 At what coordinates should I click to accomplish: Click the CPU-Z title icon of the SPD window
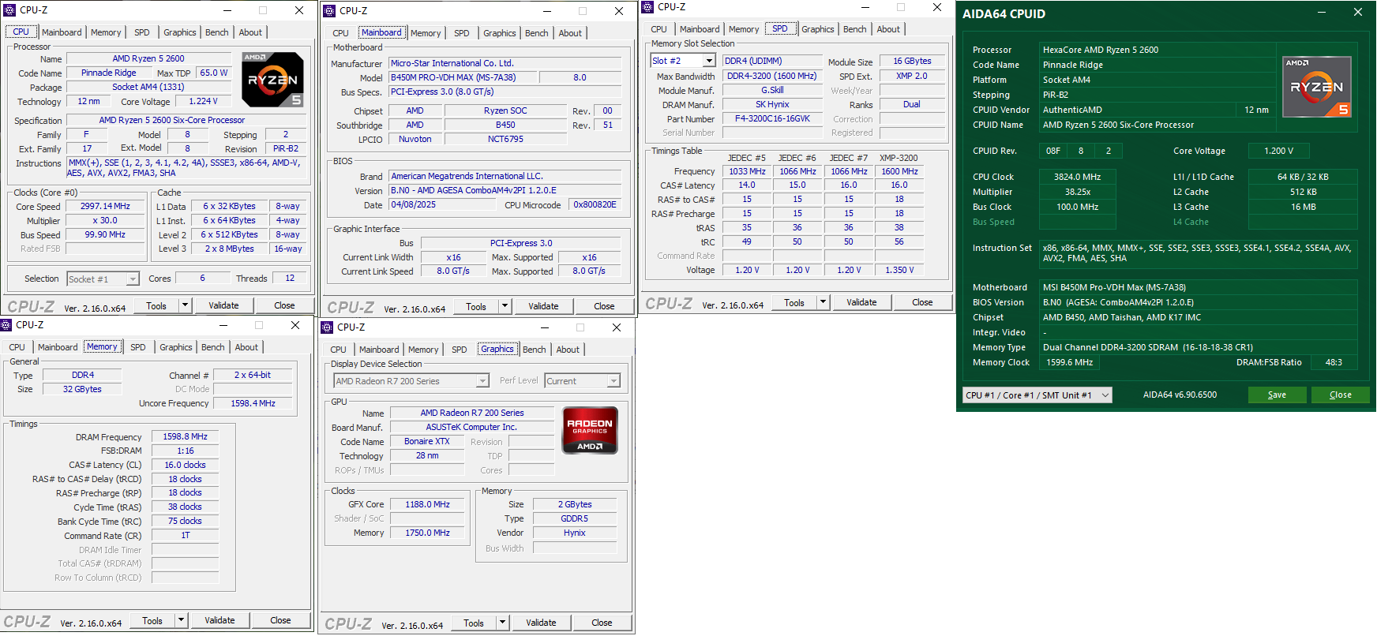[647, 7]
